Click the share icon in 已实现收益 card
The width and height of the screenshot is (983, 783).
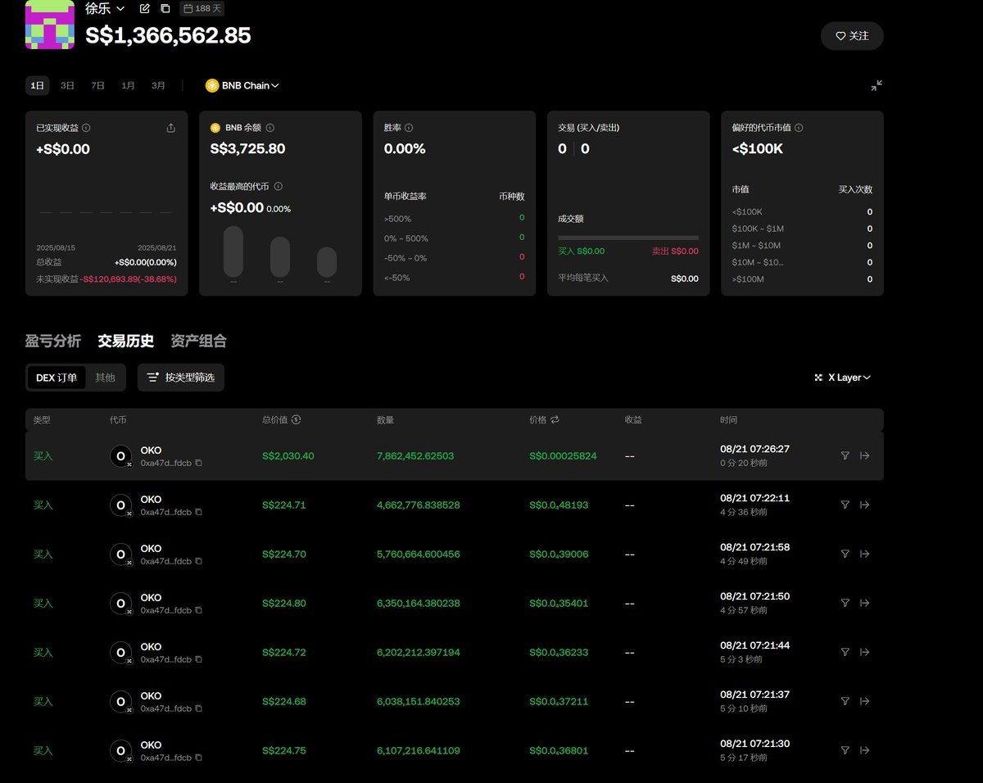tap(170, 128)
